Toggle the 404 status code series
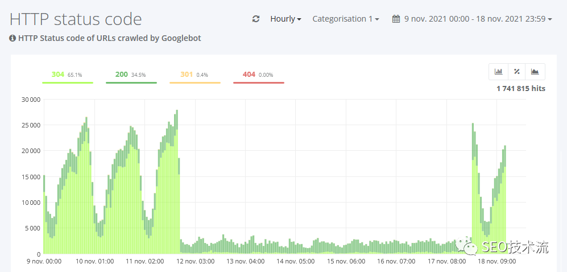 258,75
